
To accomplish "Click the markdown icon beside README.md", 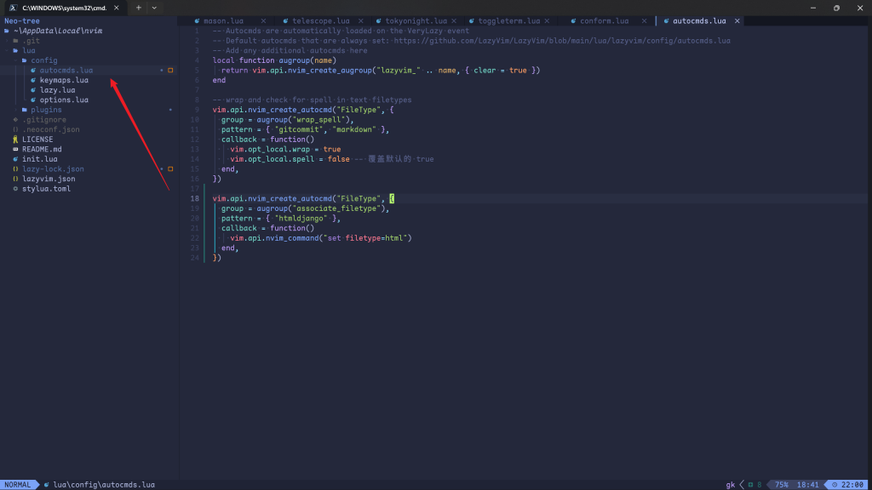I will coord(15,150).
